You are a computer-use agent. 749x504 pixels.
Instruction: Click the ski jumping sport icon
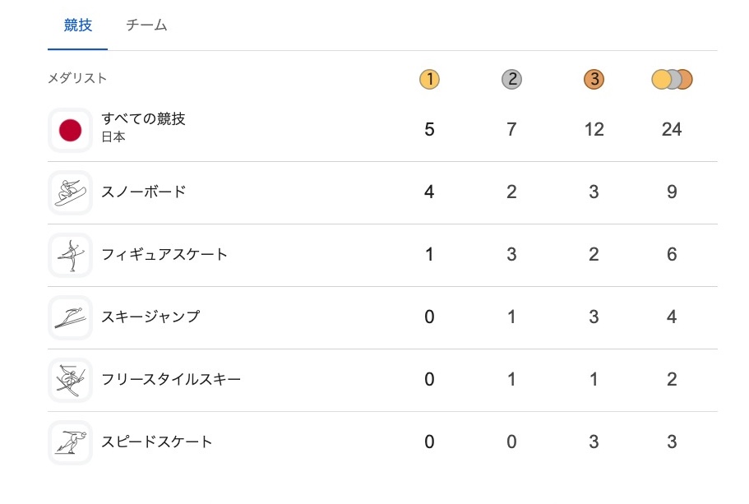pos(70,317)
